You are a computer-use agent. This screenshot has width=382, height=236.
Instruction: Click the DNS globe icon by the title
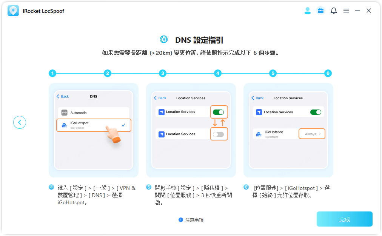click(164, 39)
